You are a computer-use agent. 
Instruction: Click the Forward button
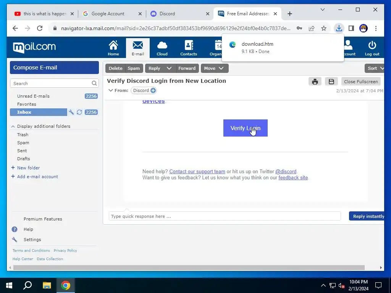(x=187, y=68)
